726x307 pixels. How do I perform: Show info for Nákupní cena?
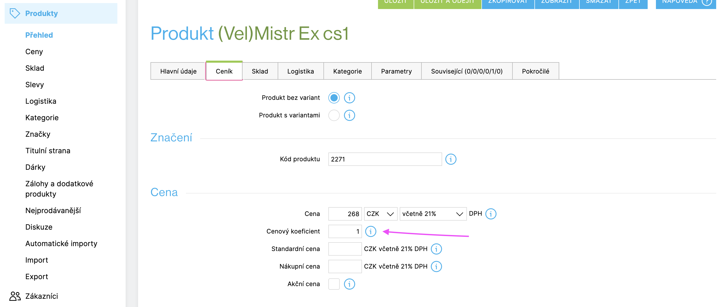[436, 266]
